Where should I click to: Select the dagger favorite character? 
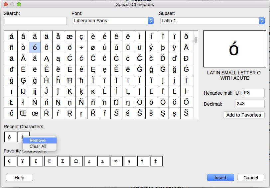pos(143,161)
